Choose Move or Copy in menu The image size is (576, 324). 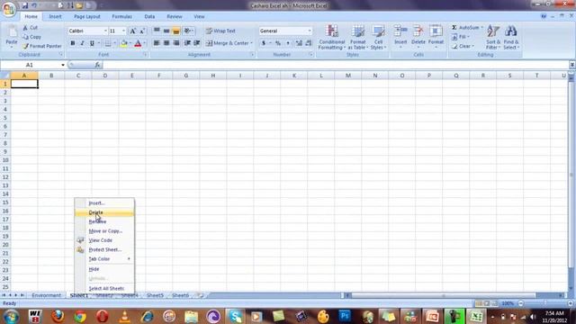coord(104,231)
